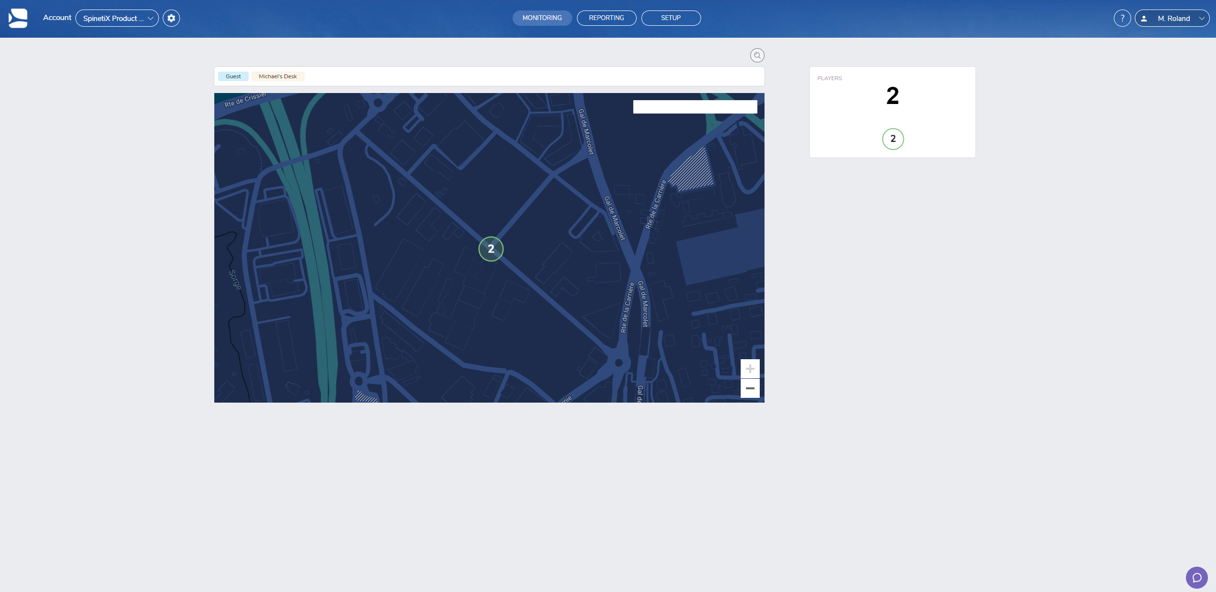Viewport: 1216px width, 592px height.
Task: Open the SpinetiX Product account dropdown
Action: pos(117,18)
